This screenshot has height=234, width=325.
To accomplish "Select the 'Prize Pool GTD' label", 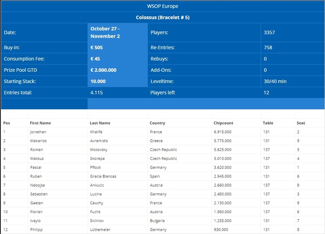I will coord(20,70).
